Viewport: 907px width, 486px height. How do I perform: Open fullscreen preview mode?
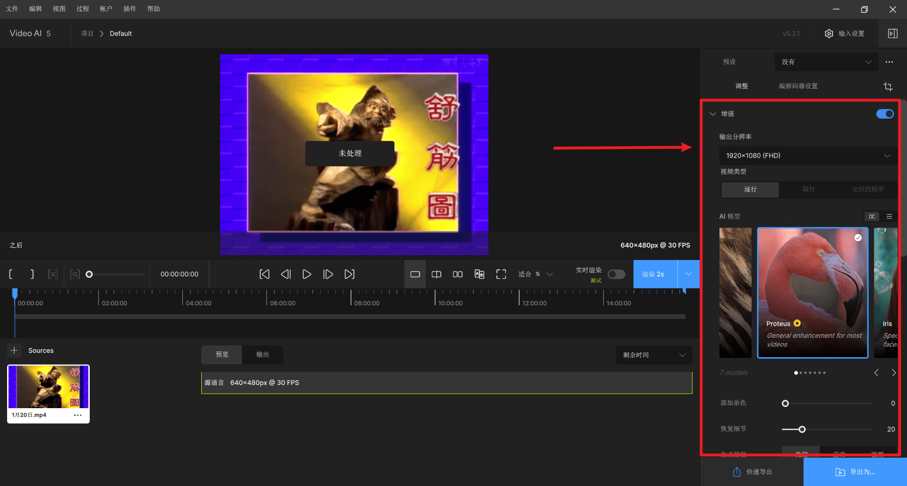point(501,274)
